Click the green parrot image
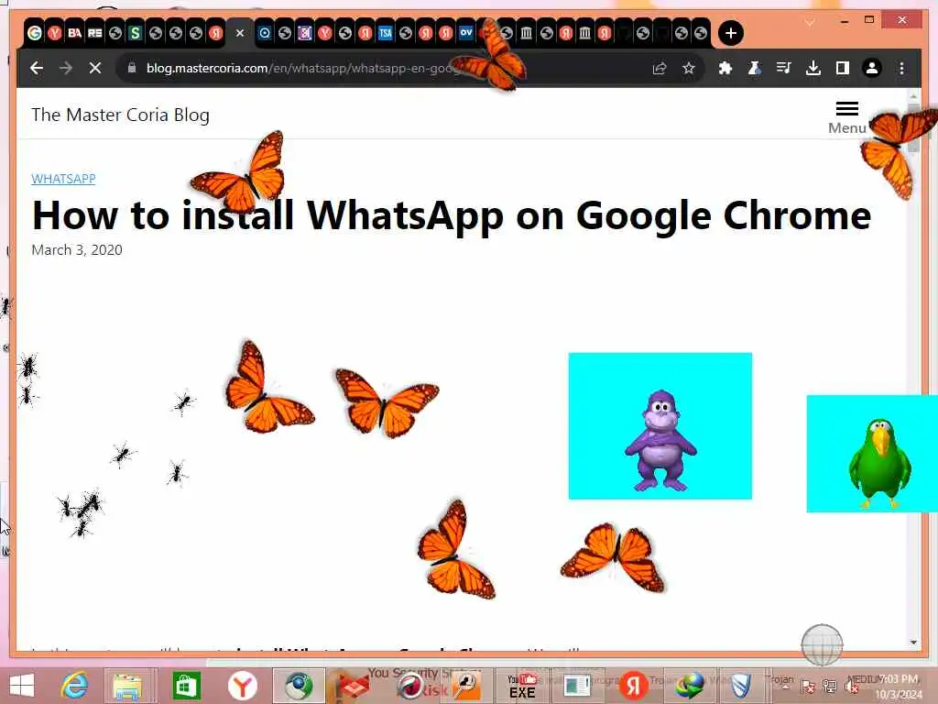 pyautogui.click(x=872, y=454)
